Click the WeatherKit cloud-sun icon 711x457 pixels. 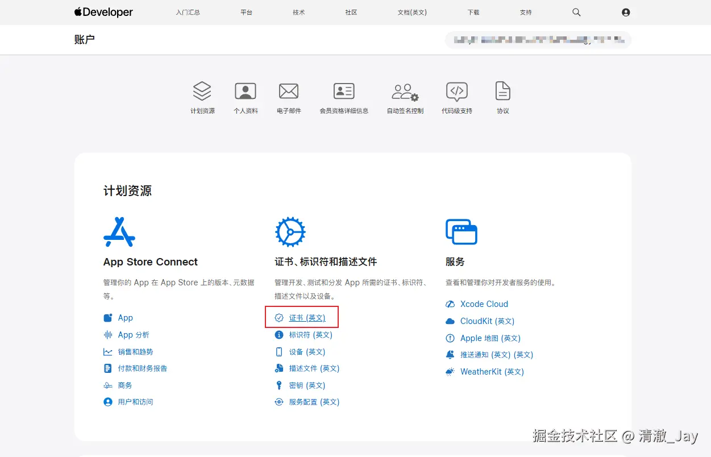(450, 372)
